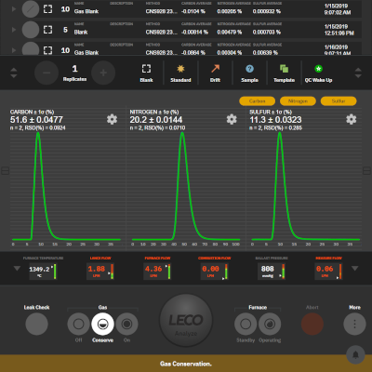Viewport: 372px width, 372px height.
Task: Increase the replicates count
Action: [x=103, y=73]
